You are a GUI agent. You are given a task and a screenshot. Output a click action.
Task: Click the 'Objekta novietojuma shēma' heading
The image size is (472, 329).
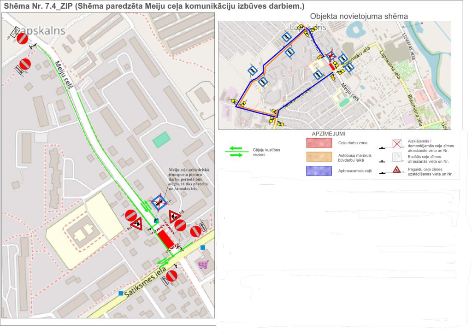[359, 16]
